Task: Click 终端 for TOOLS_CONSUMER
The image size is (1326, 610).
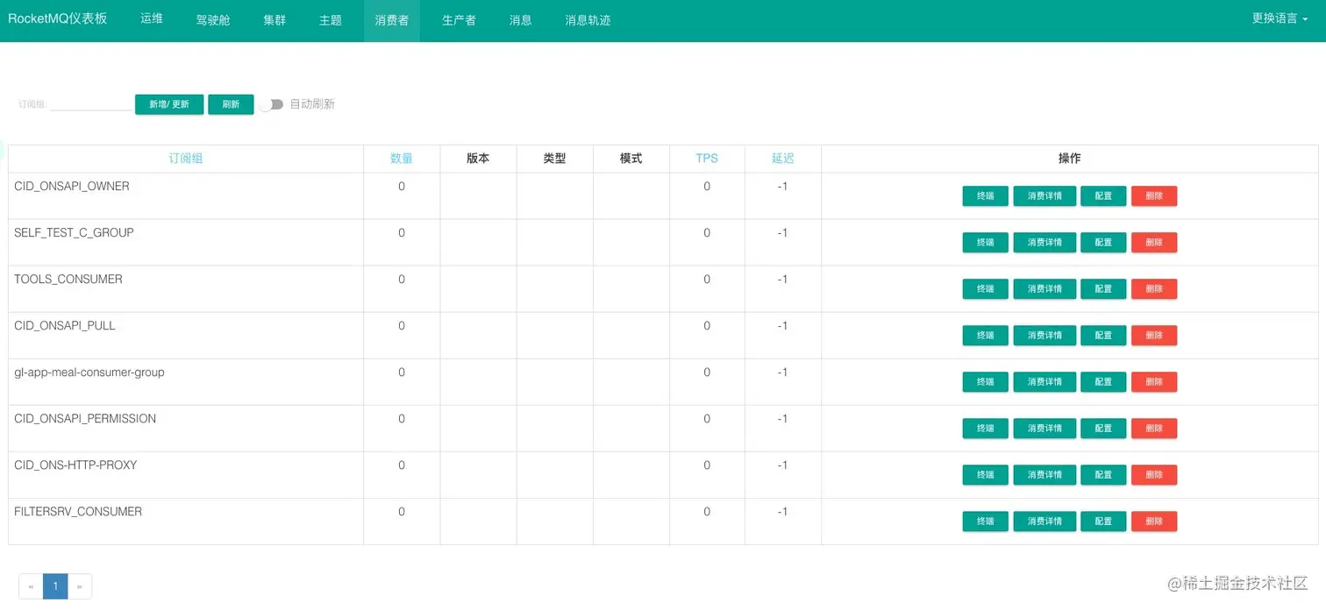Action: 986,289
